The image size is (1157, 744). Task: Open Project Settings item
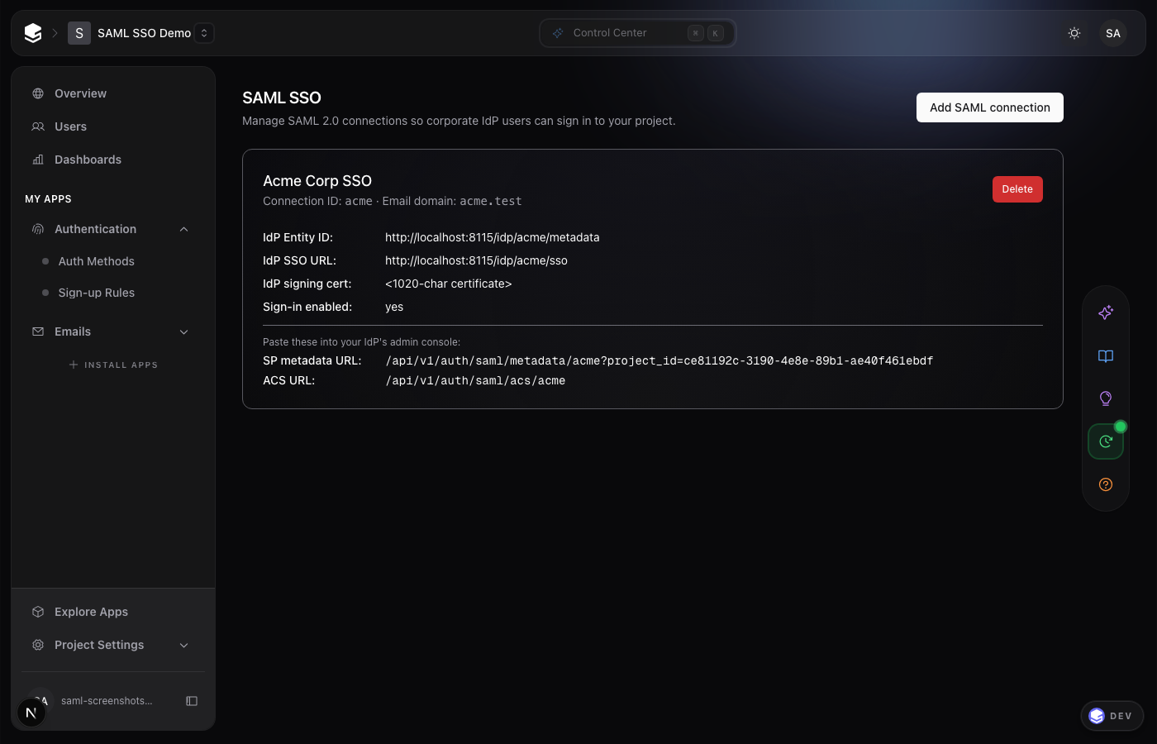113,645
